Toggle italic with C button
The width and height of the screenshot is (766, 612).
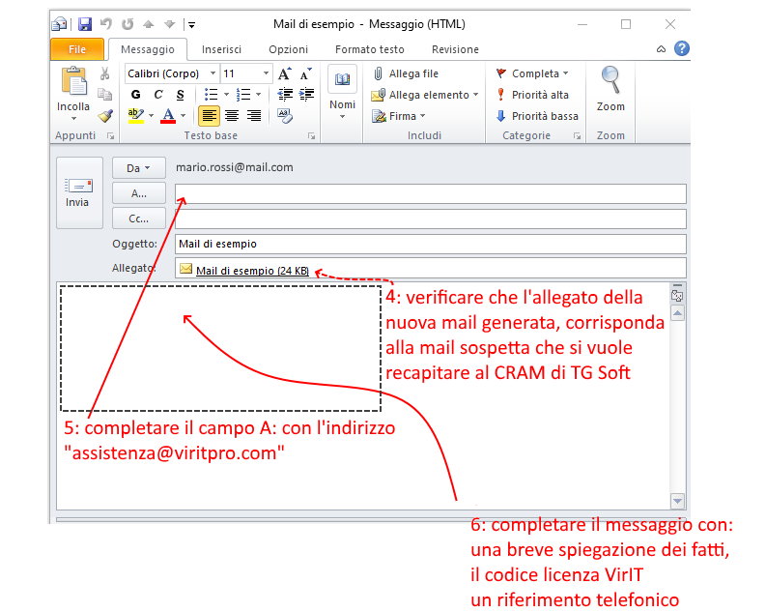pyautogui.click(x=157, y=95)
